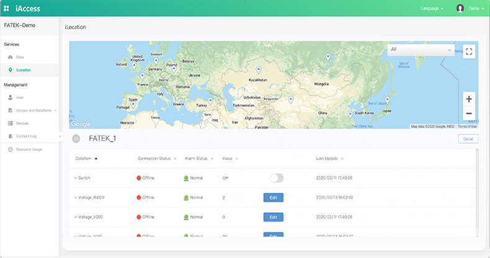
Task: Zoom in on the map
Action: coord(469,99)
